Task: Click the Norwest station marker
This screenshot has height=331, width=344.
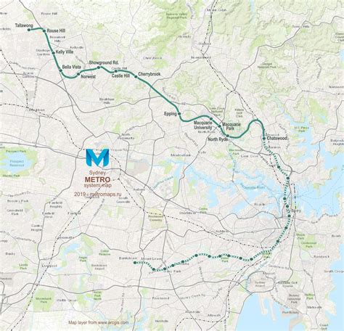Action: (78, 74)
